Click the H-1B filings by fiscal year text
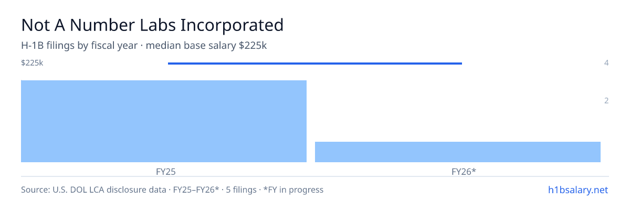 coord(79,46)
